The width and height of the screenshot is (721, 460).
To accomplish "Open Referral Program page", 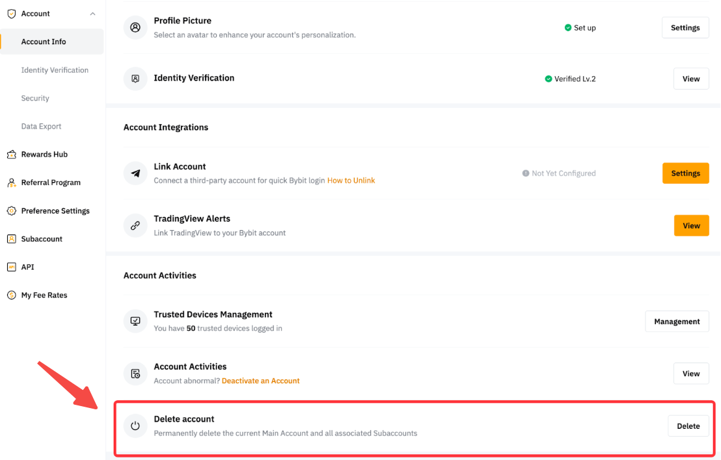I will point(51,183).
